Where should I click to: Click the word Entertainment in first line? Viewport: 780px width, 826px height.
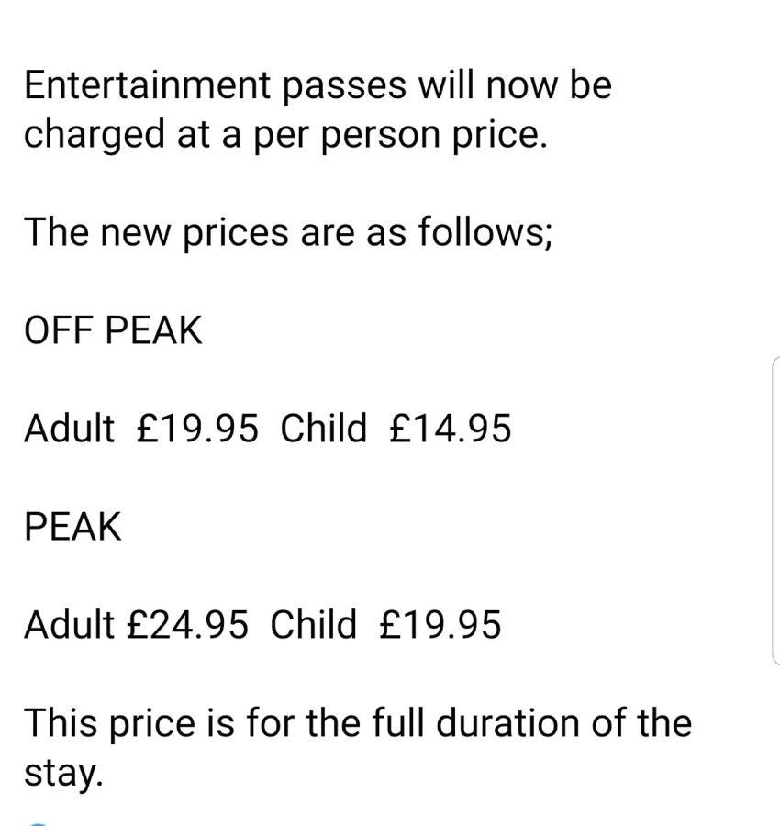pyautogui.click(x=148, y=84)
